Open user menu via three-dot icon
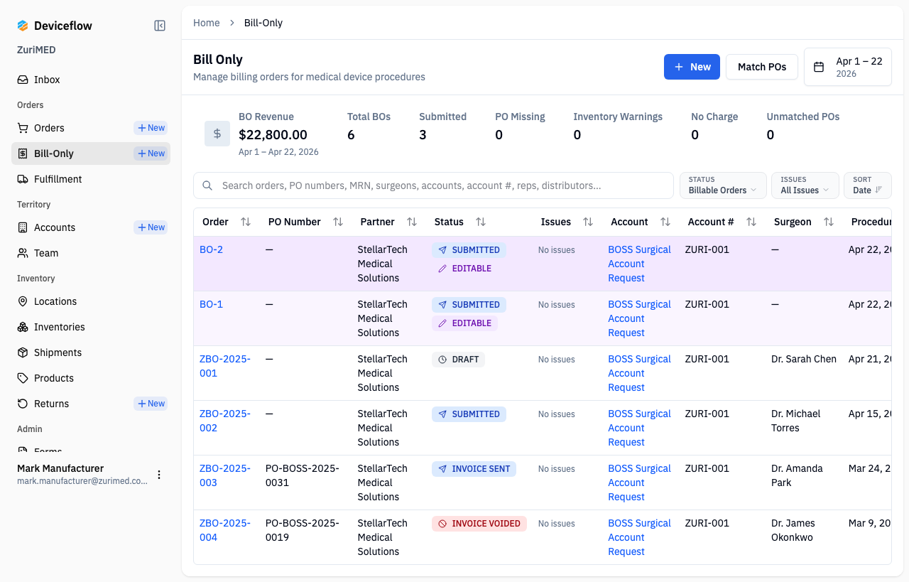Image resolution: width=909 pixels, height=582 pixels. (159, 475)
